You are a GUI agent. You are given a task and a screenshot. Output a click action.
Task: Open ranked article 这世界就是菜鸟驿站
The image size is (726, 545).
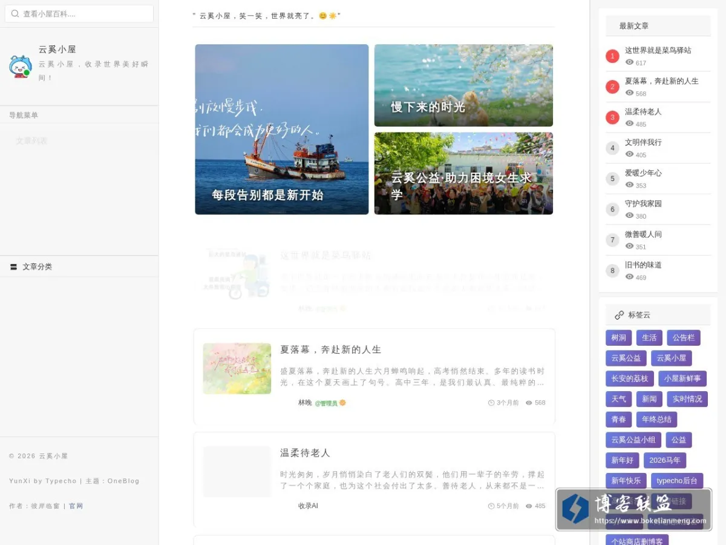point(658,50)
